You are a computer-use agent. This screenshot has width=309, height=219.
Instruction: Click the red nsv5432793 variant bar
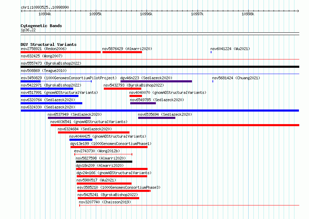(123, 89)
